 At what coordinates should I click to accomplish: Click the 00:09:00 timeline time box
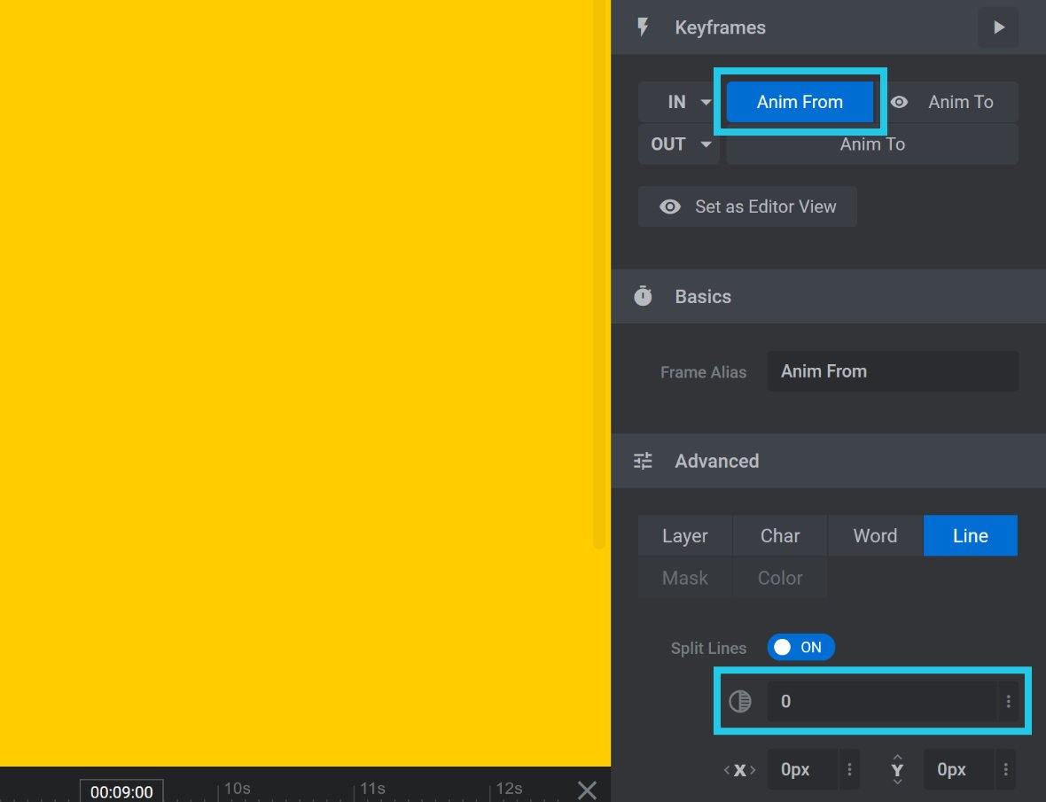pyautogui.click(x=121, y=791)
